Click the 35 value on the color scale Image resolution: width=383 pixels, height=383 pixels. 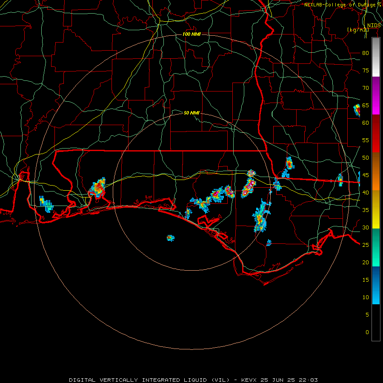click(366, 210)
